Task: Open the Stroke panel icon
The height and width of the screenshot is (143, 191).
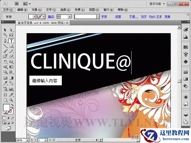Action: (x=185, y=72)
